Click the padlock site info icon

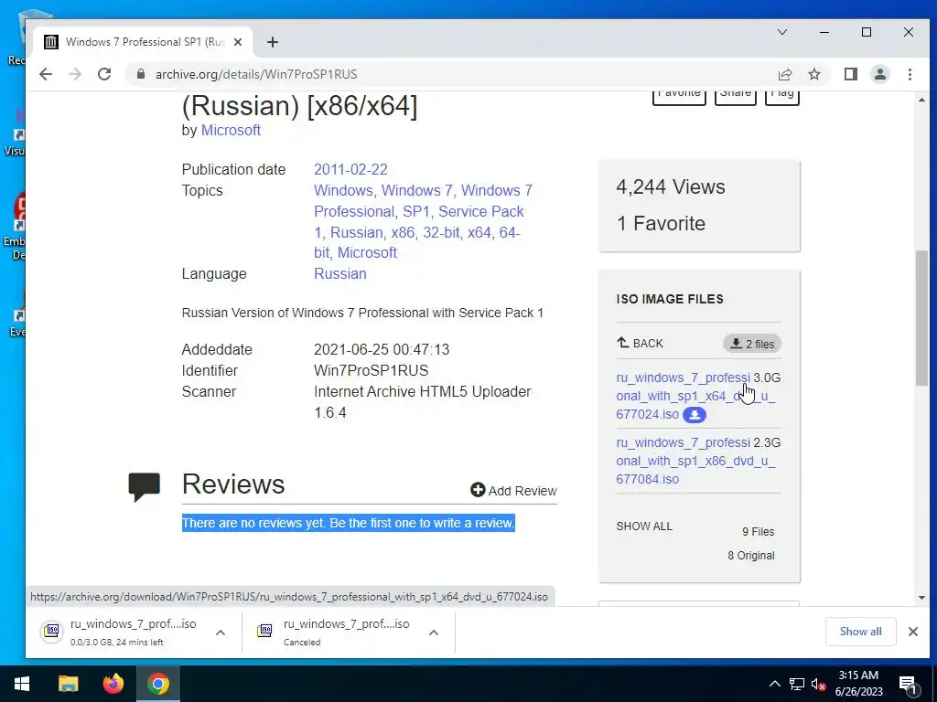click(x=141, y=74)
